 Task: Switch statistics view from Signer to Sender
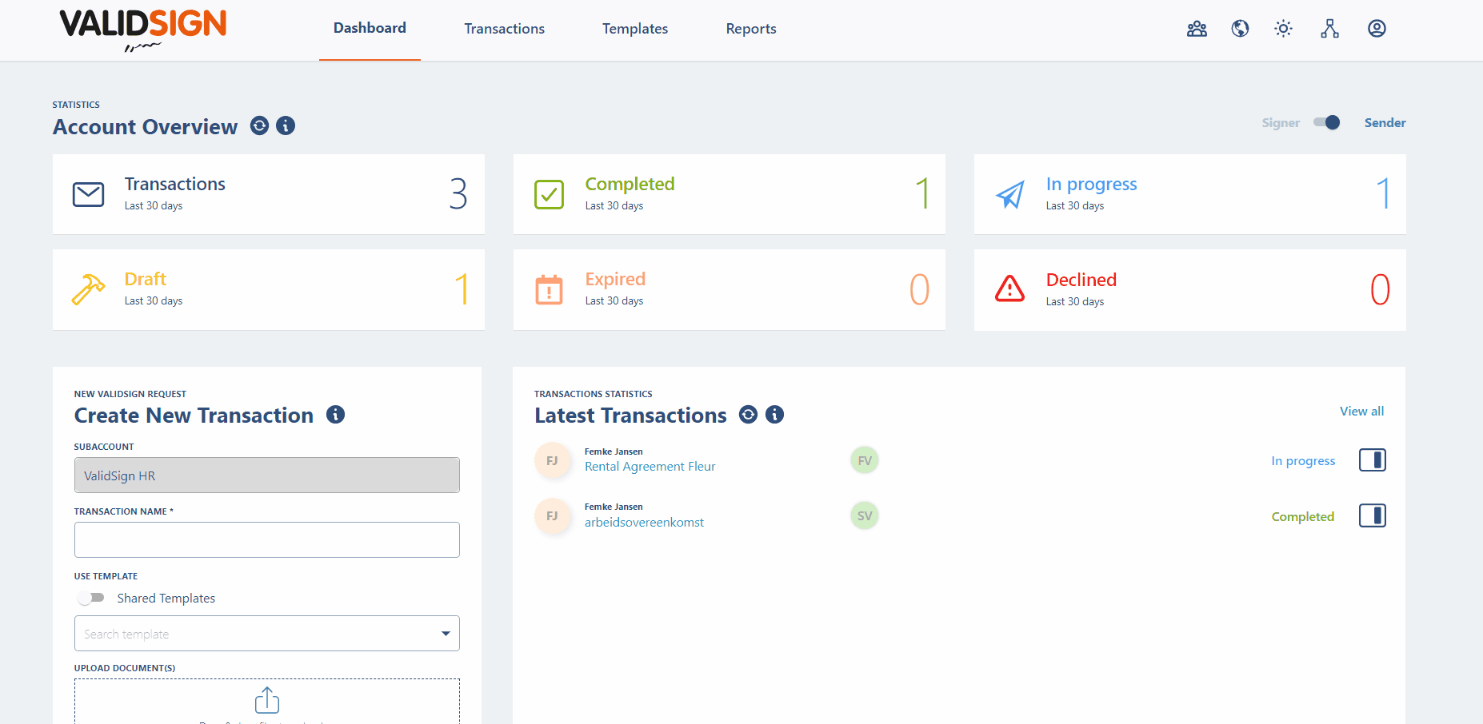(x=1326, y=122)
